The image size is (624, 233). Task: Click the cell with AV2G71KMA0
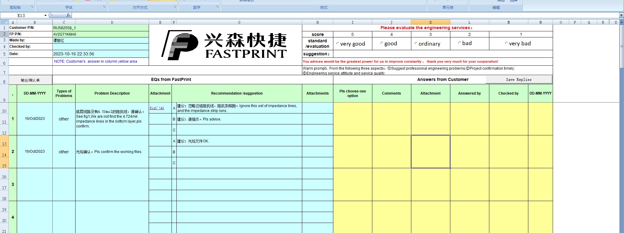(101, 34)
